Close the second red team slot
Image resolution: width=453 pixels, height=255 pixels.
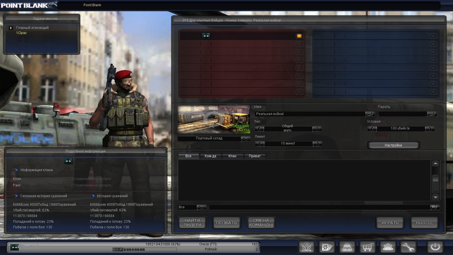pos(299,44)
